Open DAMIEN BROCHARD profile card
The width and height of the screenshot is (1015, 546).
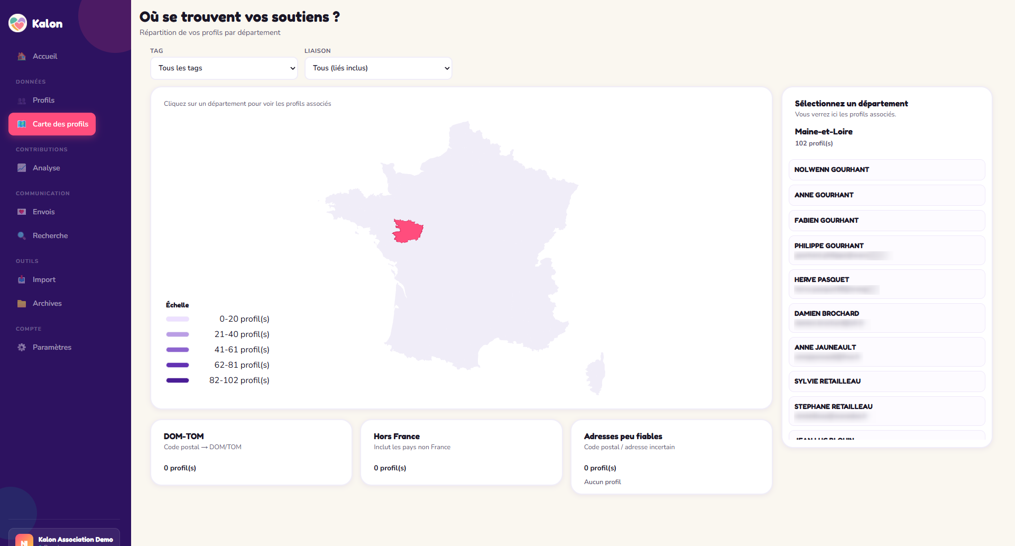click(887, 318)
